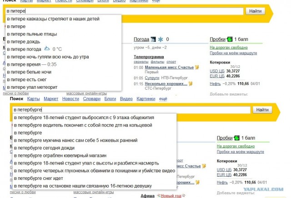Click the decoration icon before Новый год link
This screenshot has height=198, width=291.
[159, 195]
